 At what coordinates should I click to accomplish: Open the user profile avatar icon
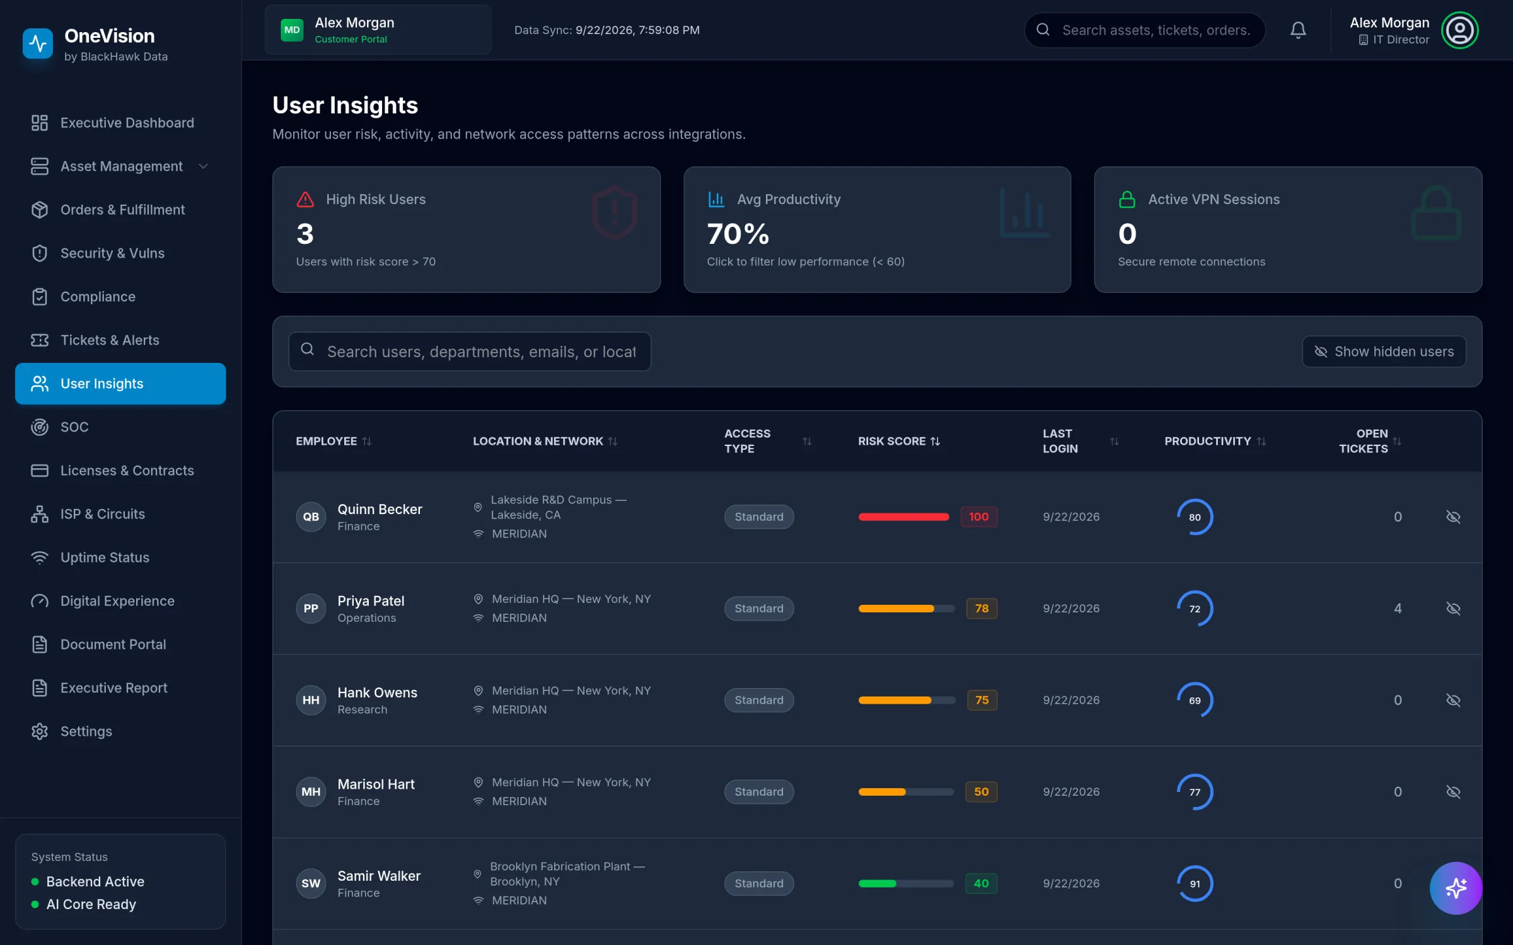(x=1459, y=30)
